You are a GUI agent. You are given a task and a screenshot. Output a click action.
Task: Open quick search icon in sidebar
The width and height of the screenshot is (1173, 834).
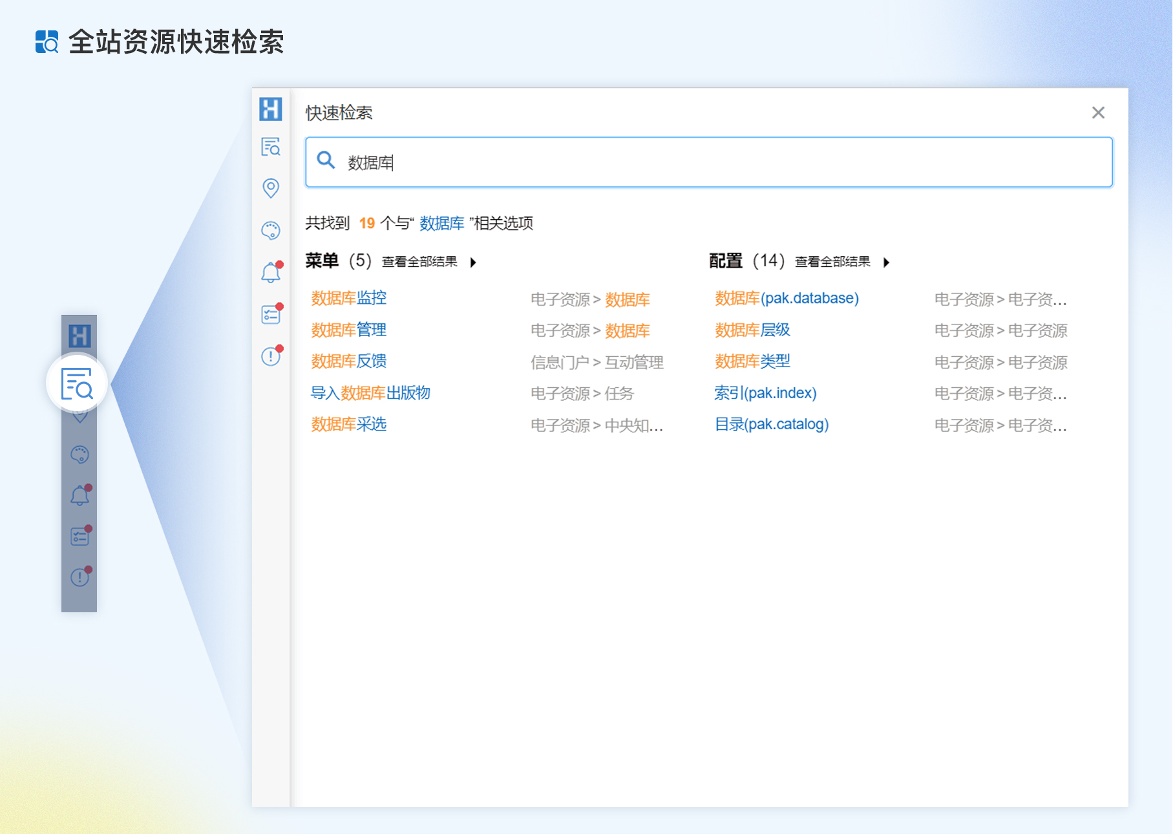[x=271, y=147]
